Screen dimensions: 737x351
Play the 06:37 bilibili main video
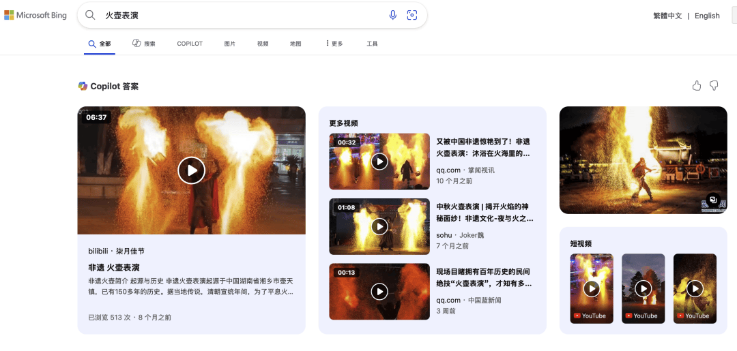coord(191,170)
